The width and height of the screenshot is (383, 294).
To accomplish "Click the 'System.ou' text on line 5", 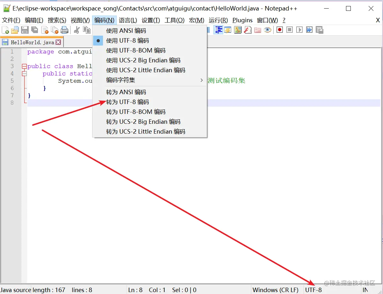I will (x=75, y=81).
